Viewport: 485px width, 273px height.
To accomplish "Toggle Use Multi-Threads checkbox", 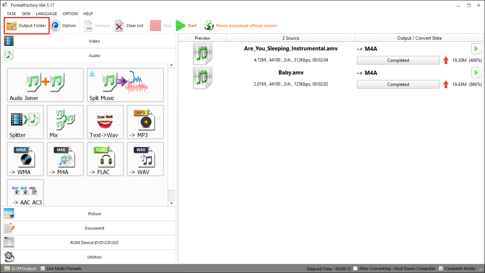I will click(43, 269).
